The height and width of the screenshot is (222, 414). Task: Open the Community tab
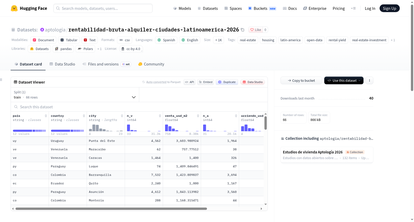(151, 64)
